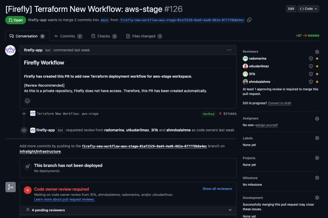Click the git merge icon by the merge box

(11, 187)
